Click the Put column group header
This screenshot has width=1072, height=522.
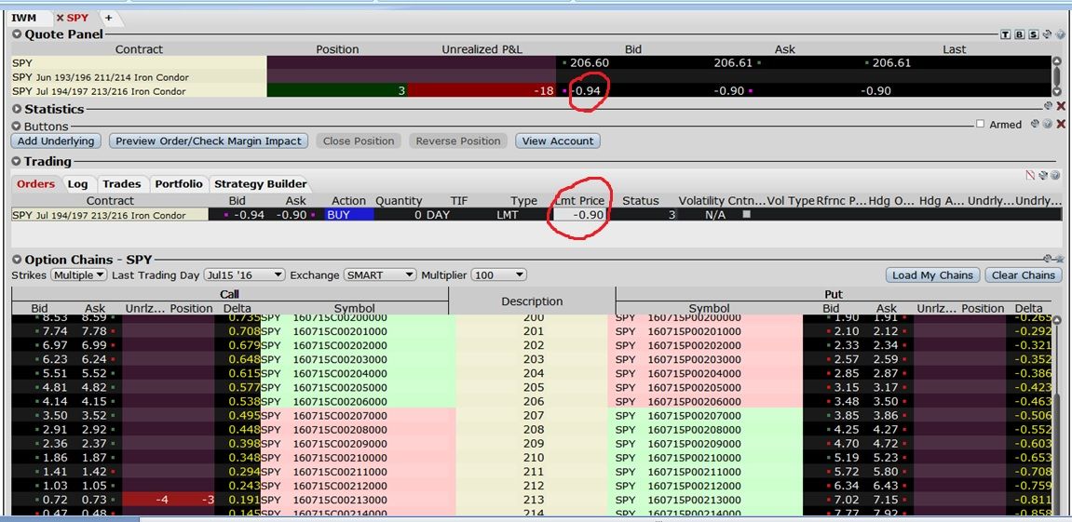(833, 294)
